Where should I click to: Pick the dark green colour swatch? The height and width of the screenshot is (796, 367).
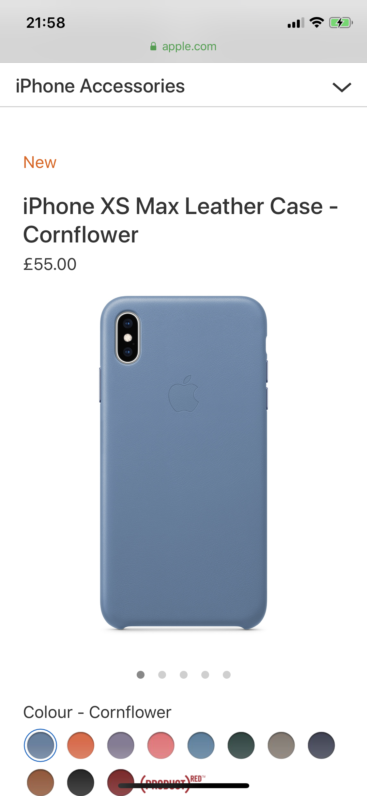pyautogui.click(x=241, y=745)
